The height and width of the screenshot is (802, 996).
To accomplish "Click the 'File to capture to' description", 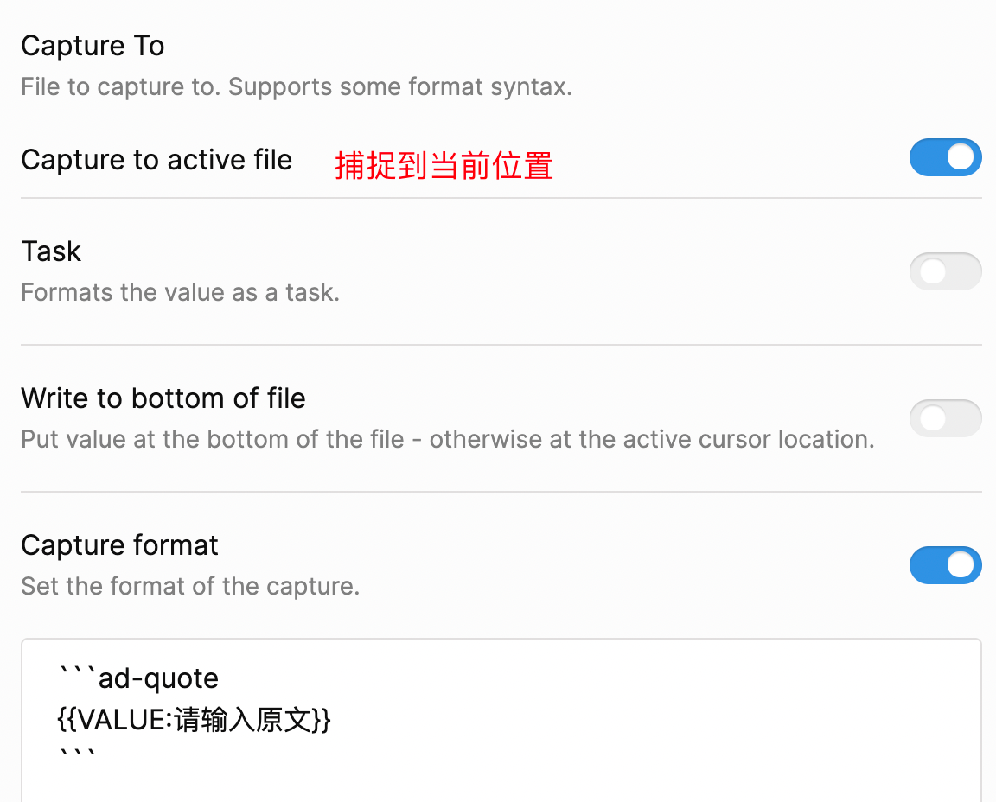I will 296,87.
